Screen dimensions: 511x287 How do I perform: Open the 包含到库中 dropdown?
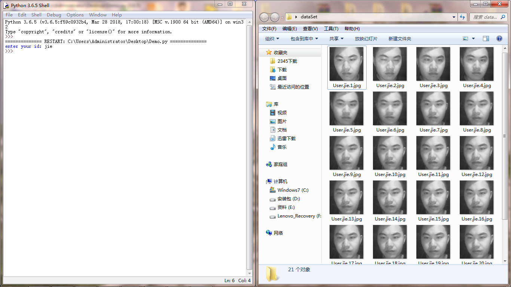coord(304,38)
